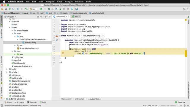Open the Project Structure toolbar icon

click(x=77, y=9)
